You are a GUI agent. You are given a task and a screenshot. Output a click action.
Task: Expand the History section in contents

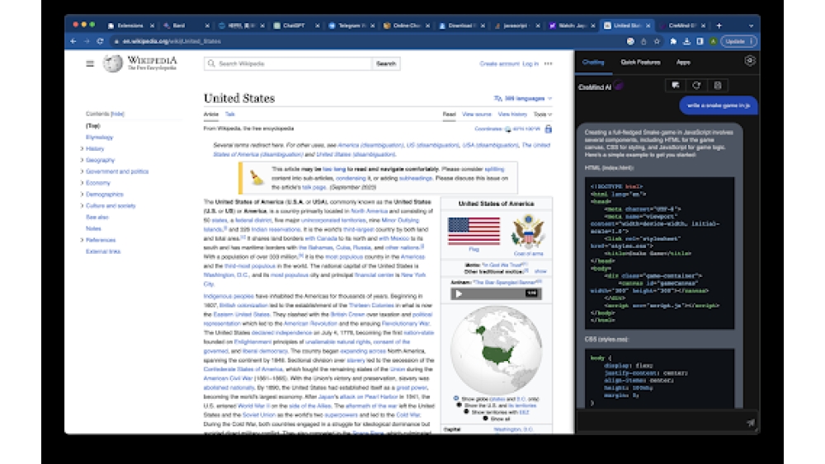(x=82, y=148)
